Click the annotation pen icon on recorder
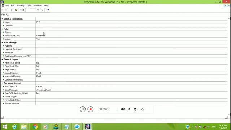 (x=142, y=109)
